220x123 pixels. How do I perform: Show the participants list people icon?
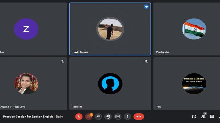coord(203,117)
